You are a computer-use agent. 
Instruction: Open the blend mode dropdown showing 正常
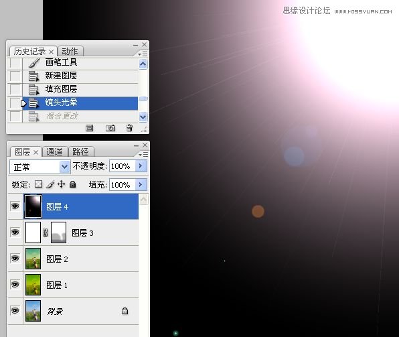pyautogui.click(x=40, y=167)
